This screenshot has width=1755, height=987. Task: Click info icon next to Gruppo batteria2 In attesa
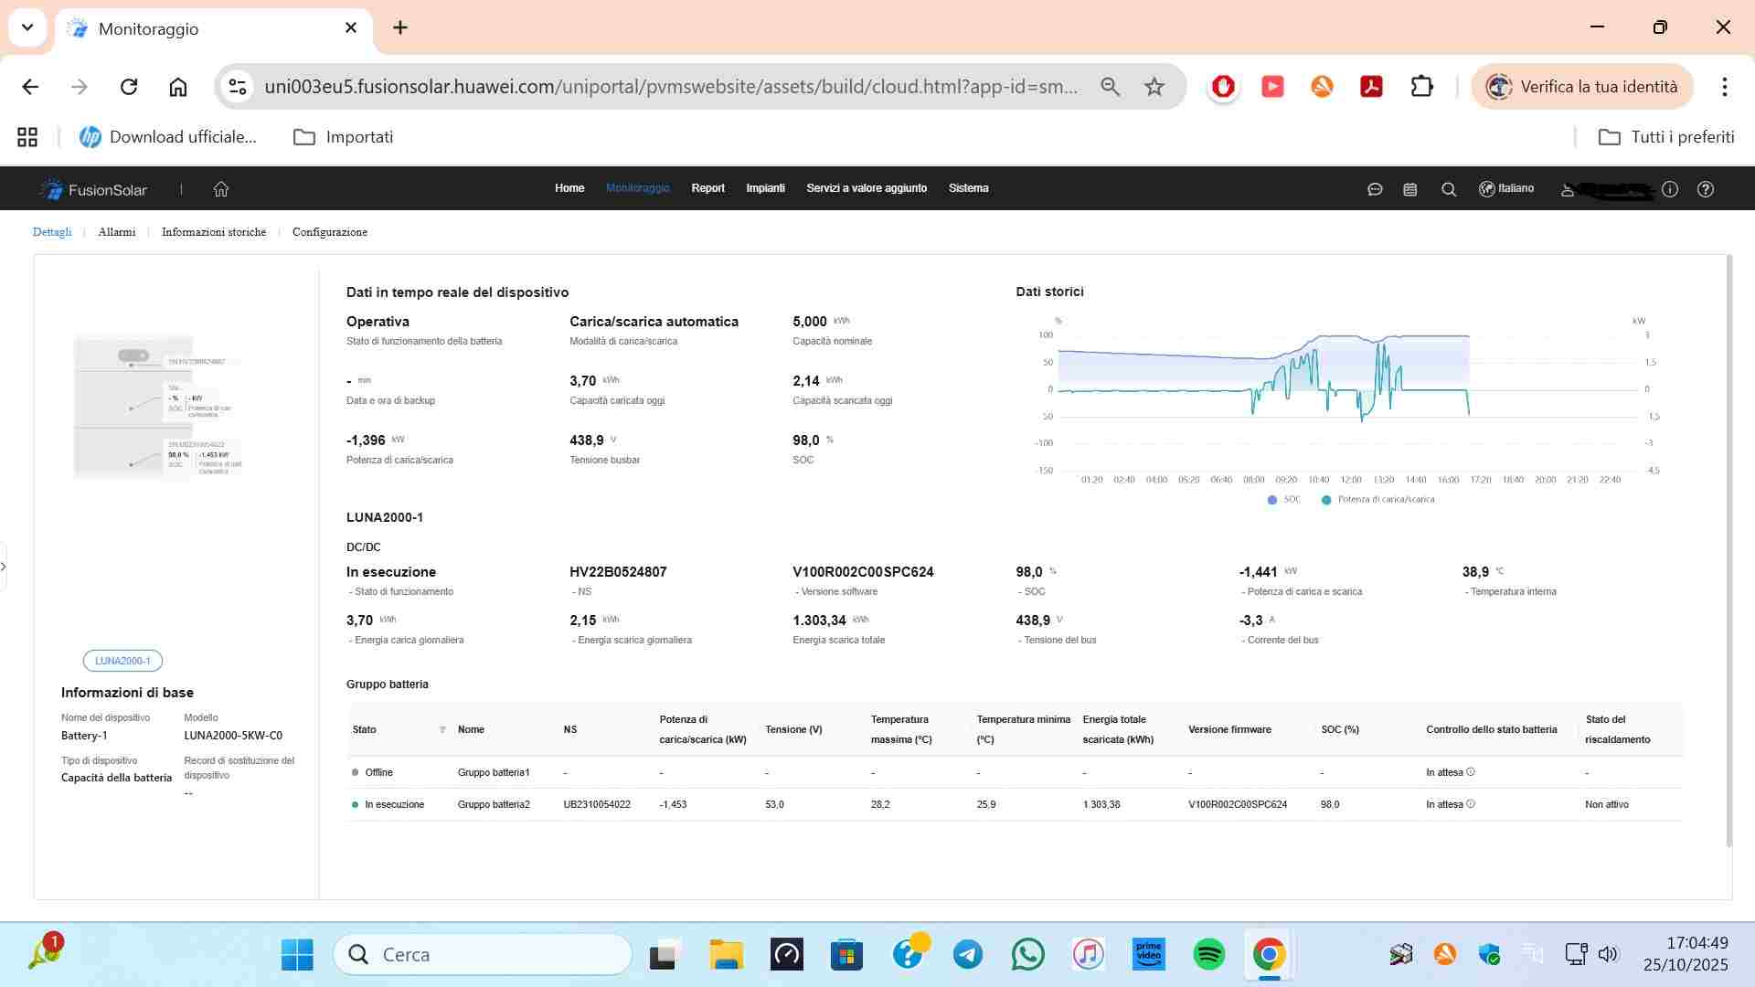coord(1471,804)
